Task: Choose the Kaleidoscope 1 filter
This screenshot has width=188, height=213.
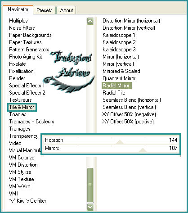Action: pos(119,35)
